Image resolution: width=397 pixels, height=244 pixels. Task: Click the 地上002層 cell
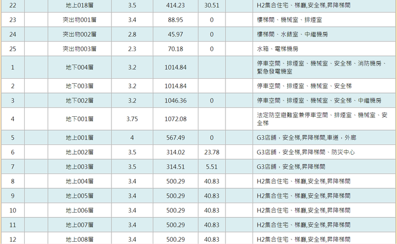pyautogui.click(x=79, y=152)
